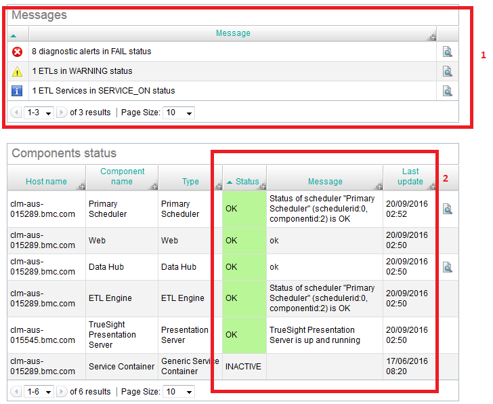Open Components status page size dropdown

coord(179,392)
